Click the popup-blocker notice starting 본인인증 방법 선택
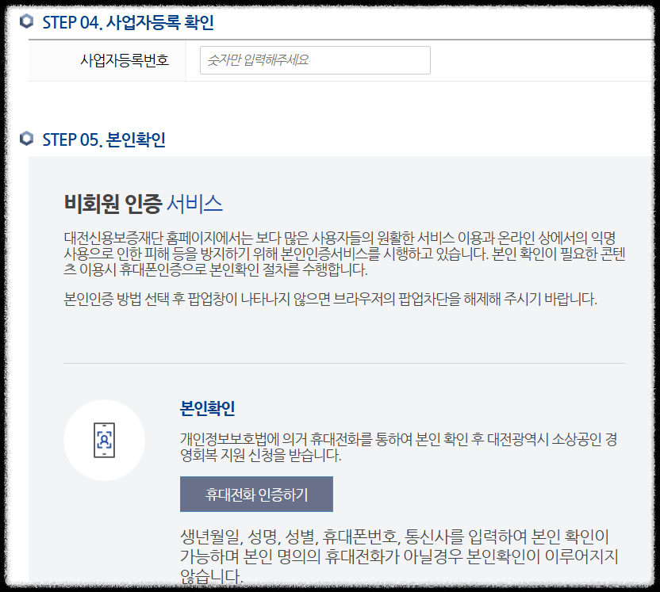This screenshot has height=592, width=660. (x=330, y=300)
